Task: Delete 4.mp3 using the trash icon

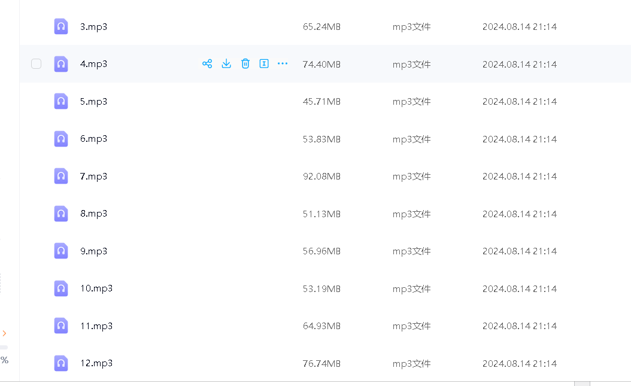Action: pyautogui.click(x=245, y=63)
